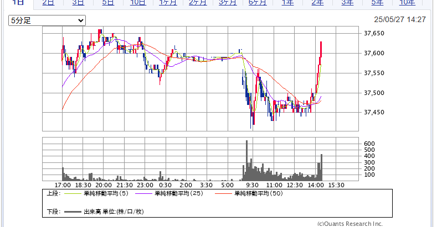Select the 2年 period tab
The width and height of the screenshot is (442, 227).
coord(317,3)
